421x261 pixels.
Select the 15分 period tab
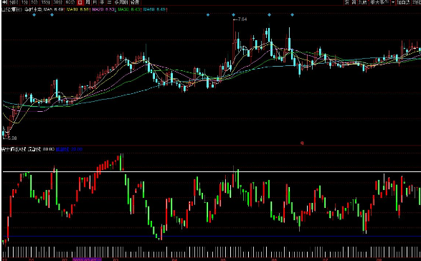click(x=45, y=2)
